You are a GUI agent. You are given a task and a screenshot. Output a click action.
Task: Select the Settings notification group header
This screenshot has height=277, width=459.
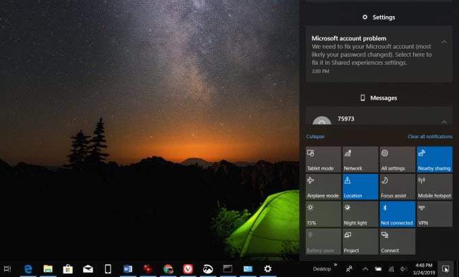point(379,18)
